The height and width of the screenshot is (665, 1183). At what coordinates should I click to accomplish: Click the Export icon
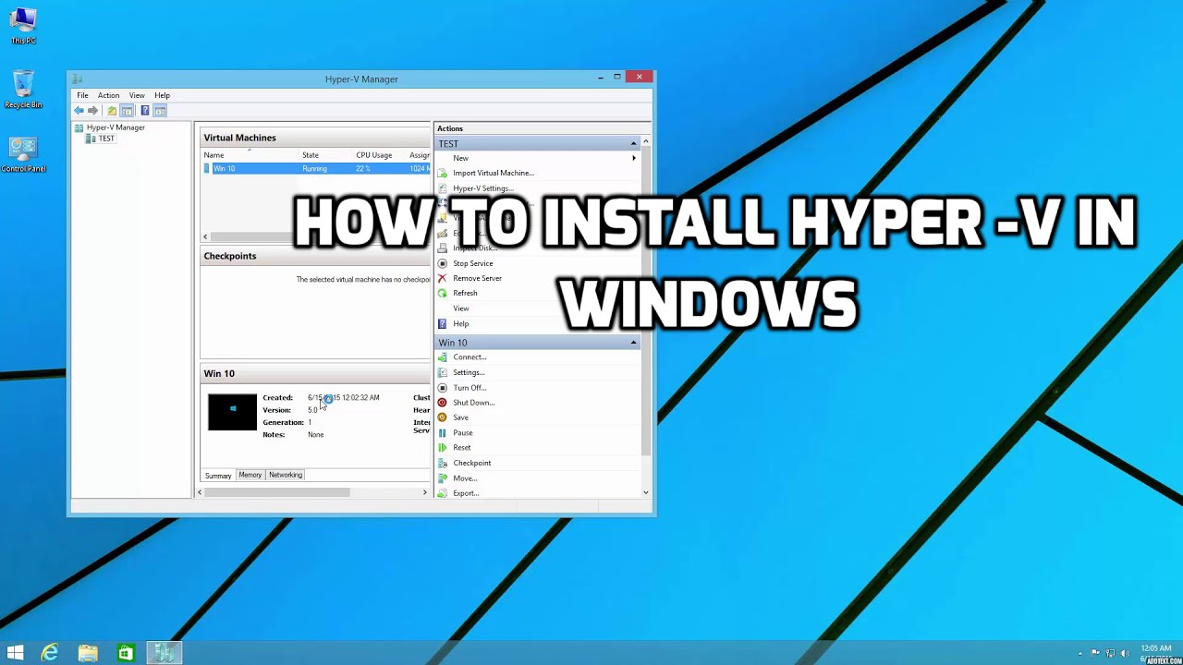click(x=443, y=493)
